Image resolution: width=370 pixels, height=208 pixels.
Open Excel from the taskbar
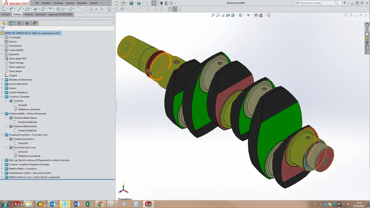89,204
